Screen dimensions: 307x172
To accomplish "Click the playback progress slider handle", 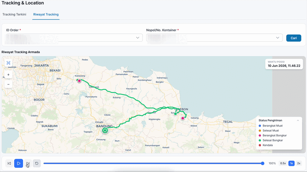I will click(x=262, y=164).
